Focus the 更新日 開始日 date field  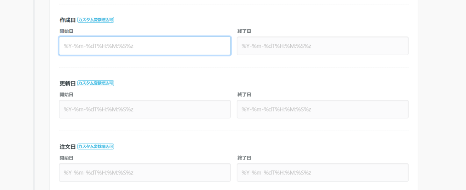[x=145, y=109]
